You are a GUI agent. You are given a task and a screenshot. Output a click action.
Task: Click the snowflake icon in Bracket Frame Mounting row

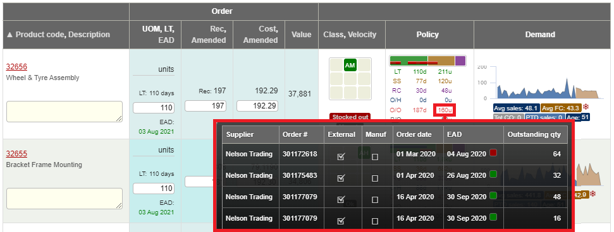(x=593, y=194)
